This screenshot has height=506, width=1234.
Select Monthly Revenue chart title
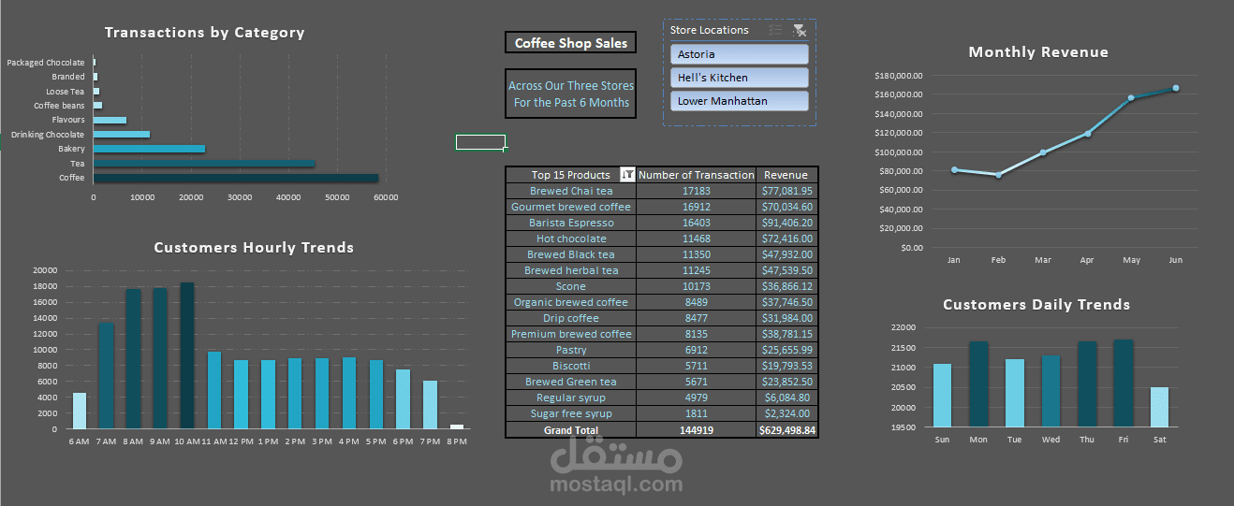(x=1038, y=52)
